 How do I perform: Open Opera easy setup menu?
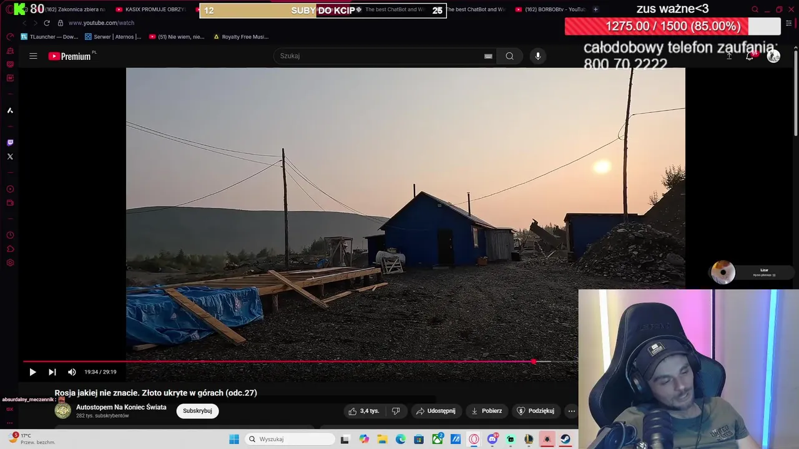pyautogui.click(x=788, y=23)
